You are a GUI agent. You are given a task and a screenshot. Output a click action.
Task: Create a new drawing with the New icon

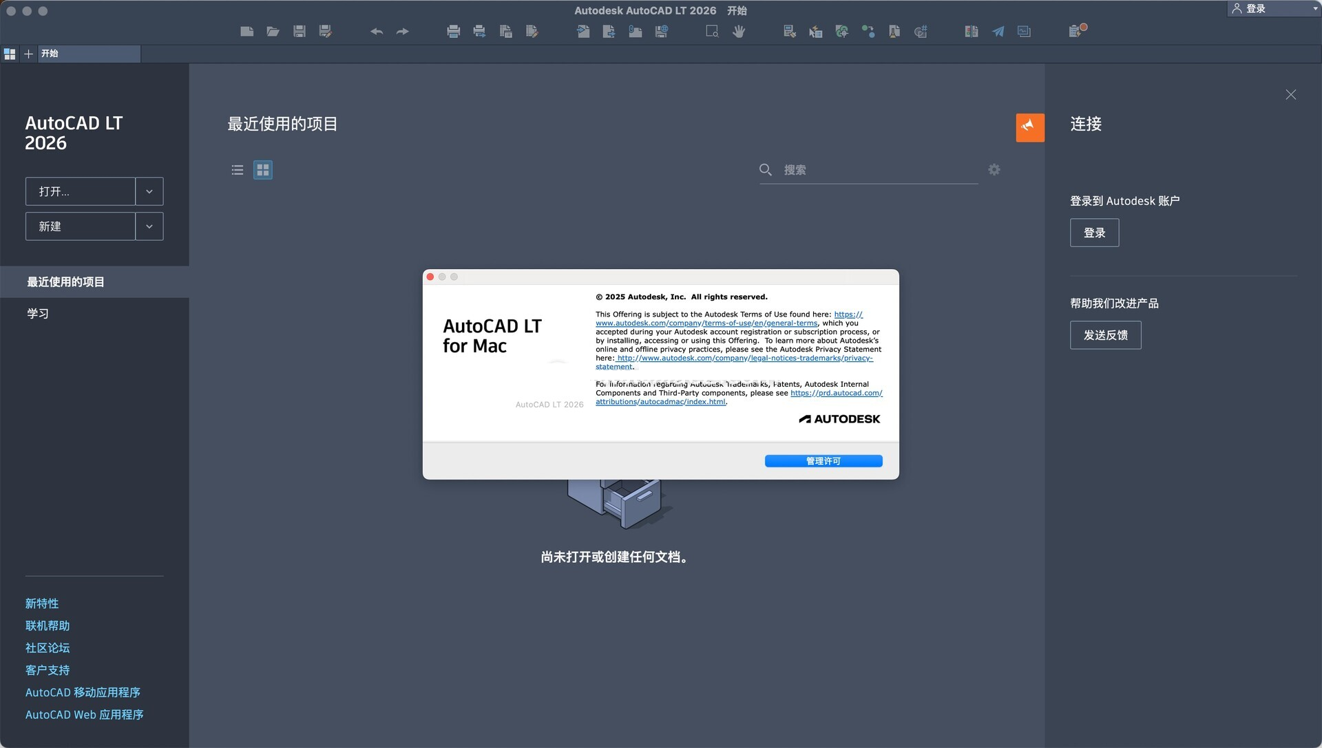pyautogui.click(x=246, y=31)
